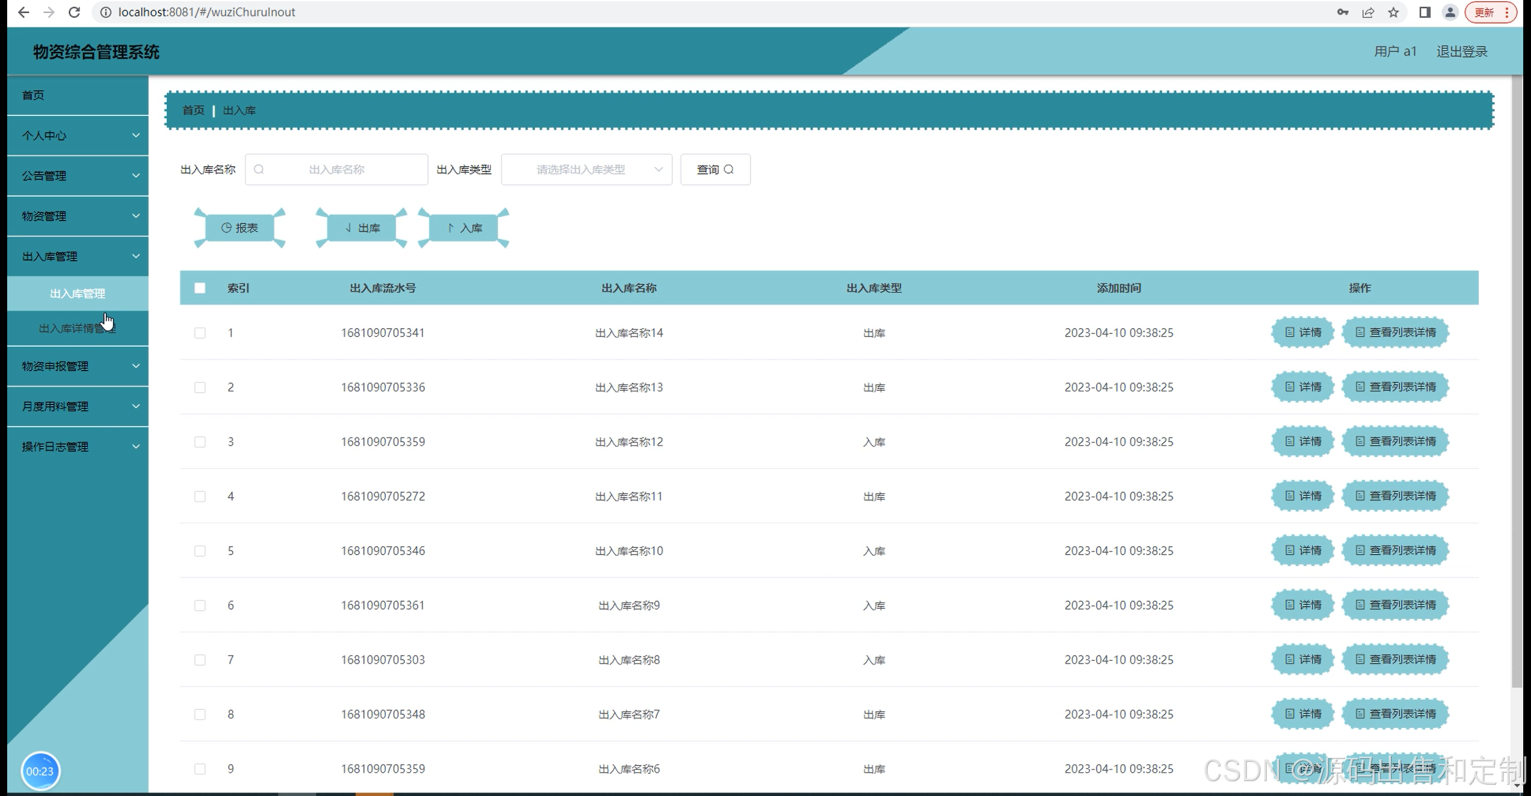1531x796 pixels.
Task: Click the 查询 search button
Action: 715,169
